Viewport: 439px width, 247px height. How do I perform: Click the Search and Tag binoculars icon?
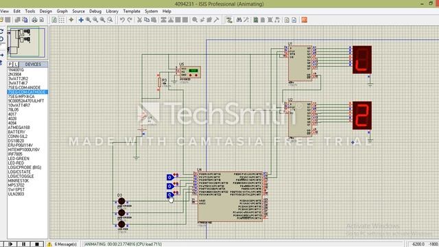click(239, 20)
